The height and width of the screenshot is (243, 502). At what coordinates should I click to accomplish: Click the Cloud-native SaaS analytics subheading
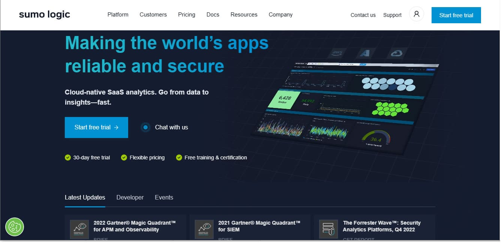click(137, 97)
